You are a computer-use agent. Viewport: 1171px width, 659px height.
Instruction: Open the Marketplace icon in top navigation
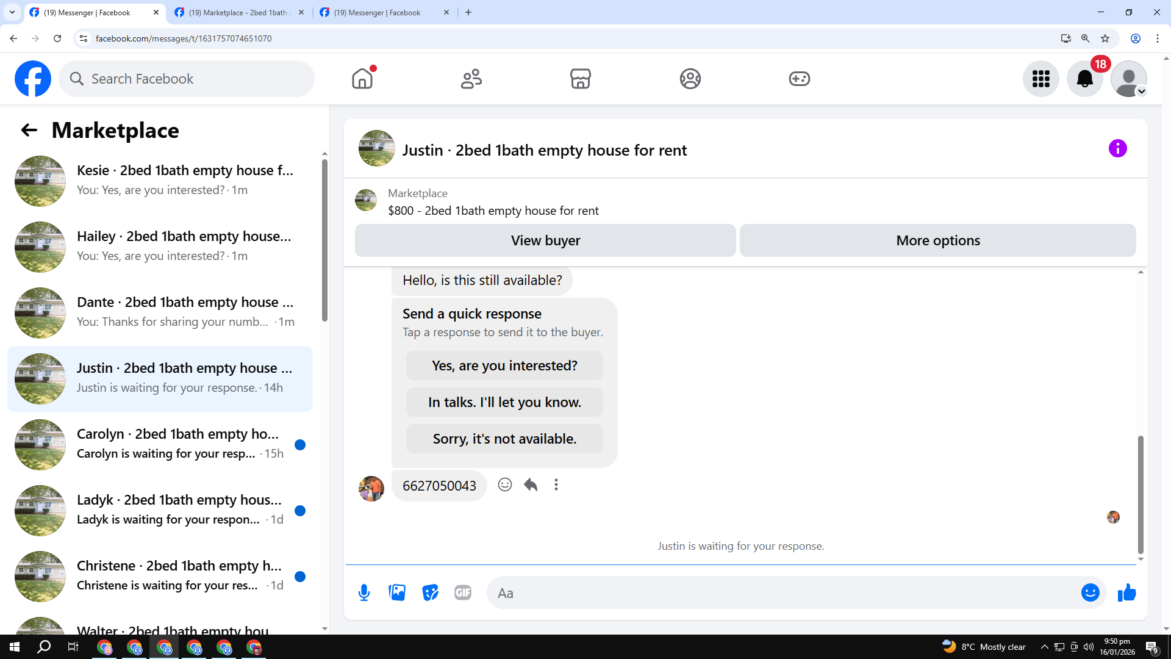tap(580, 79)
